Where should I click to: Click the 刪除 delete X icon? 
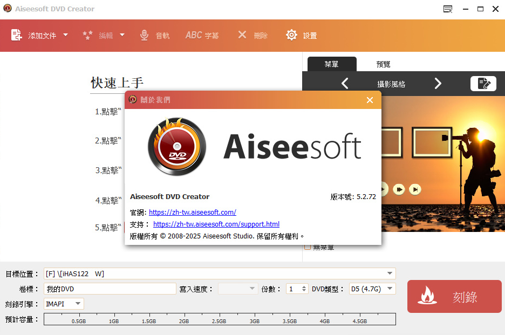[242, 35]
